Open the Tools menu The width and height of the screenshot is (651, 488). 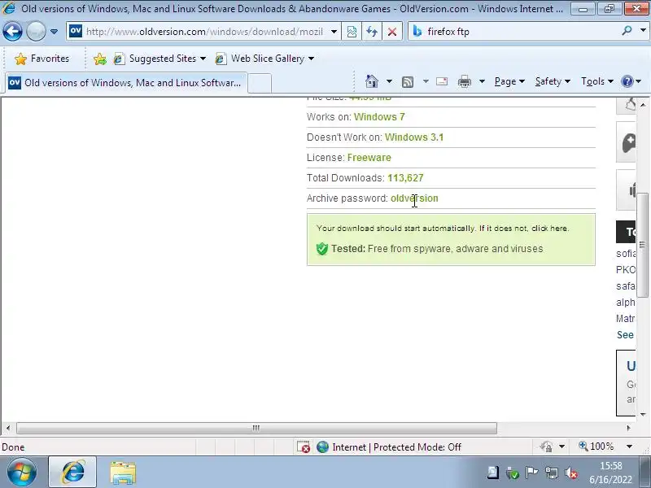[597, 81]
